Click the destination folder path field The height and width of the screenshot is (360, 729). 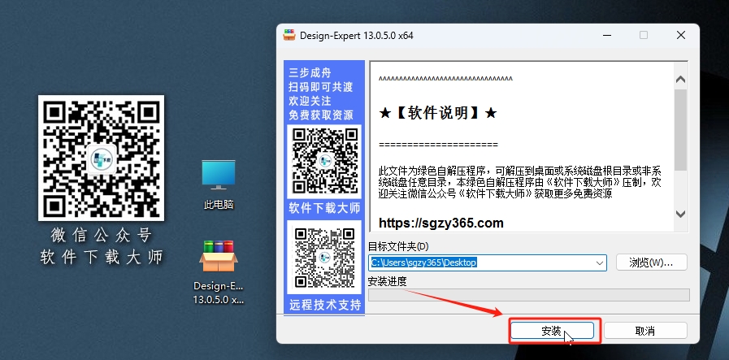coord(488,262)
